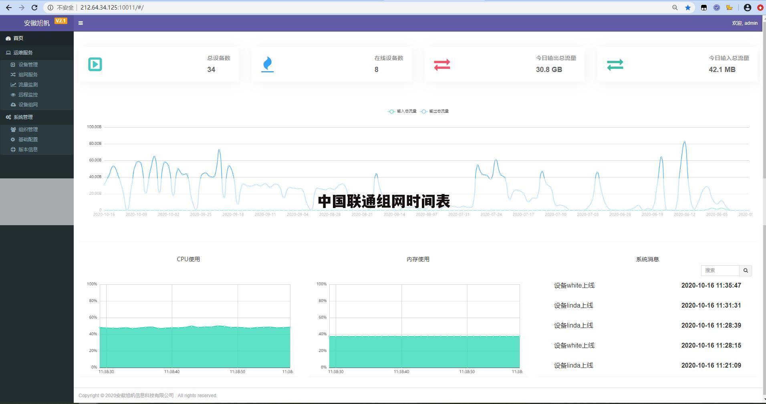Click the browser forward arrow
766x404 pixels.
coord(22,8)
